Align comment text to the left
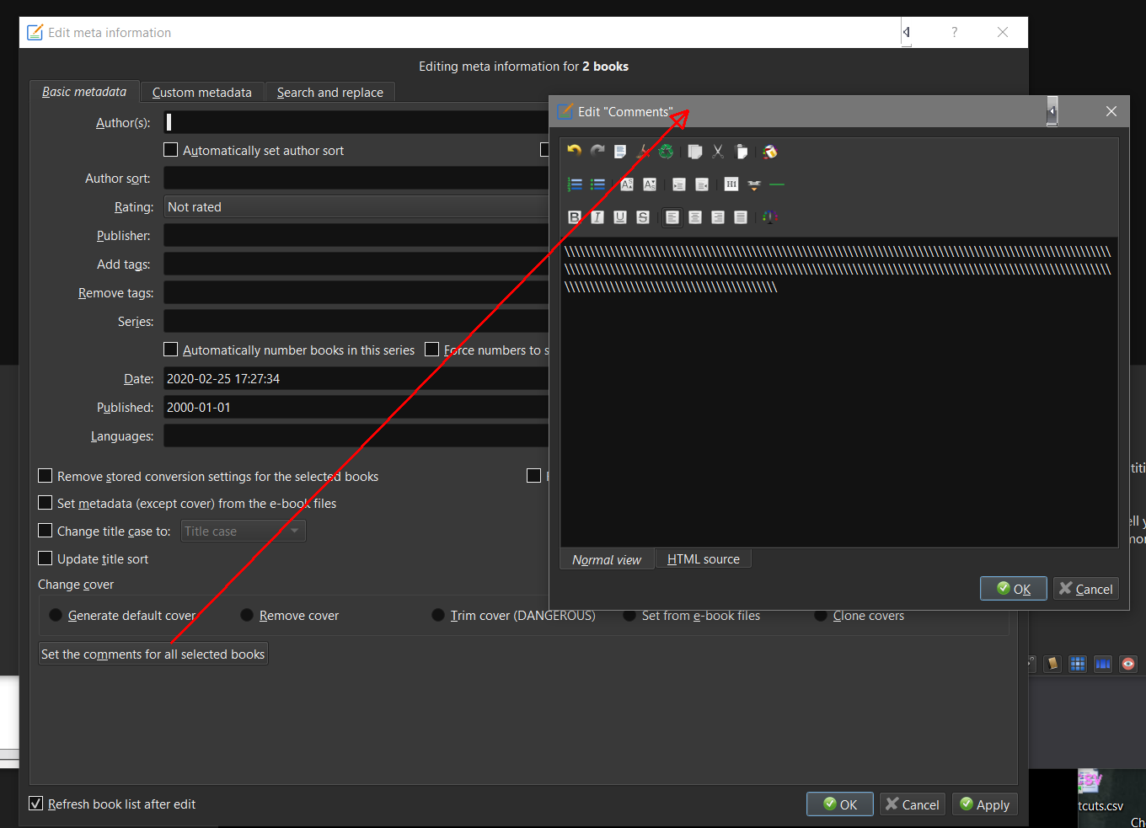Image resolution: width=1146 pixels, height=828 pixels. pos(672,217)
